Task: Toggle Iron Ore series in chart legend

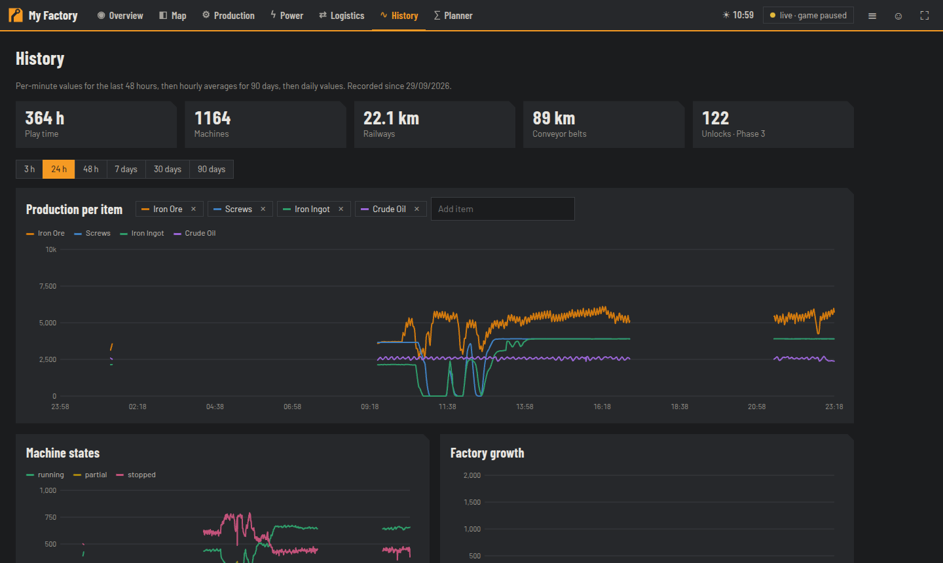Action: coord(45,233)
